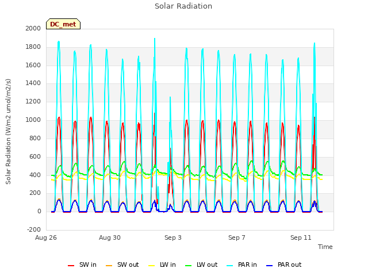Select the SW out legend label

128,264
